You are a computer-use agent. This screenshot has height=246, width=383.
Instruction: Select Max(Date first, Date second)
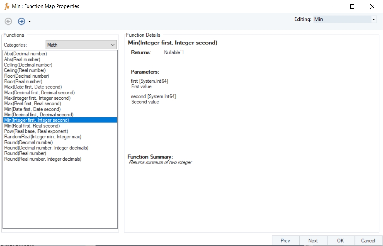tap(33, 87)
